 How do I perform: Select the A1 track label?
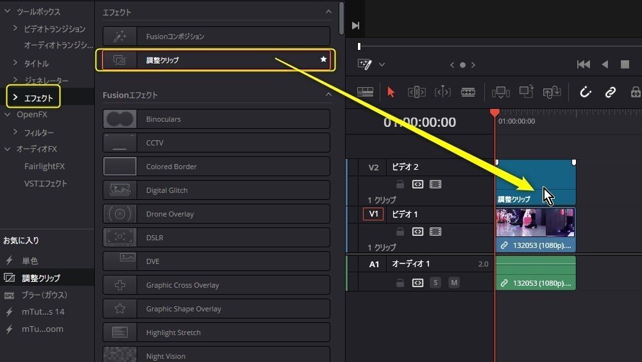[374, 264]
